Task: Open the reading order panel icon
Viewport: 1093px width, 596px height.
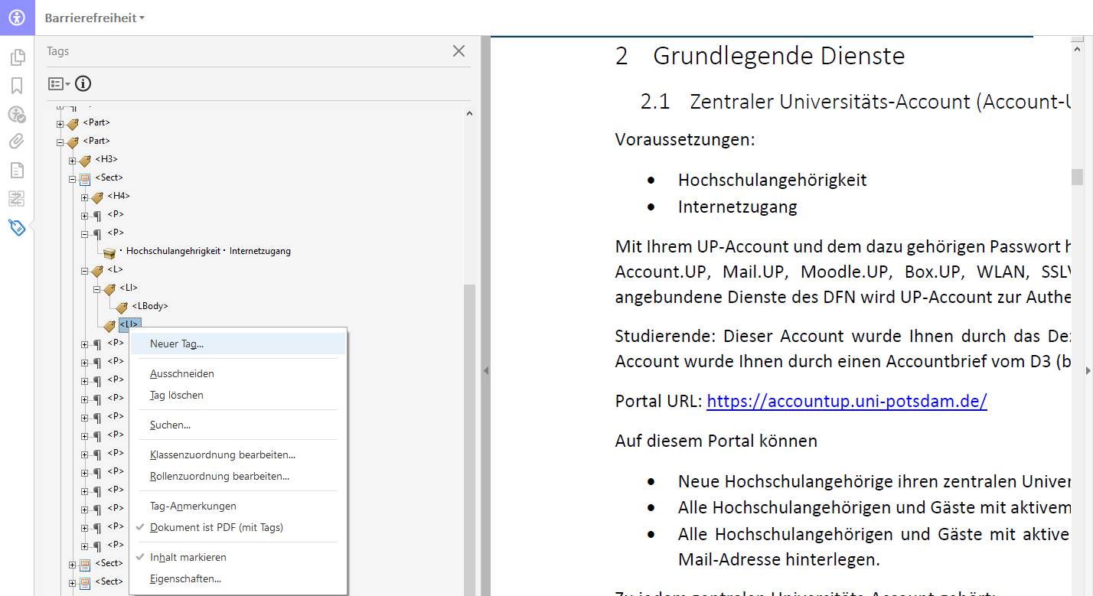Action: click(17, 199)
